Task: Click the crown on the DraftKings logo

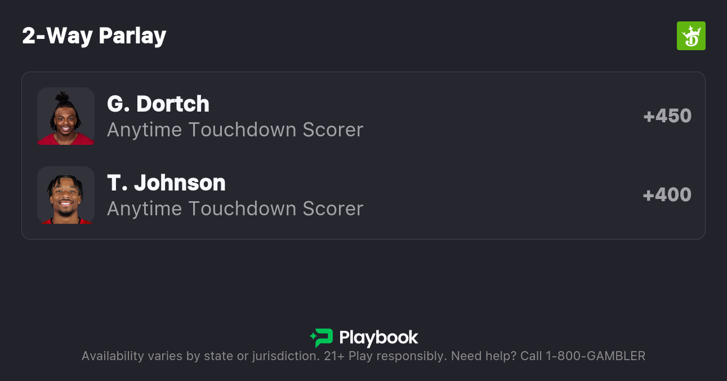Action: 692,30
